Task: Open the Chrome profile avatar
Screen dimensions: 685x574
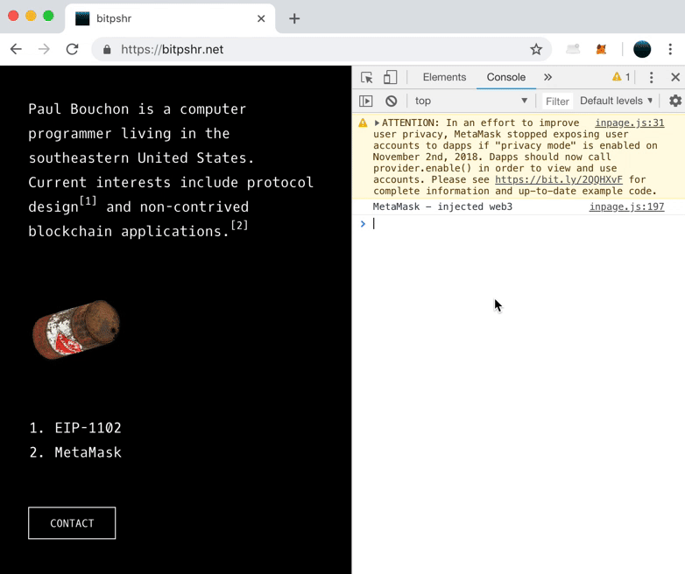Action: click(642, 49)
